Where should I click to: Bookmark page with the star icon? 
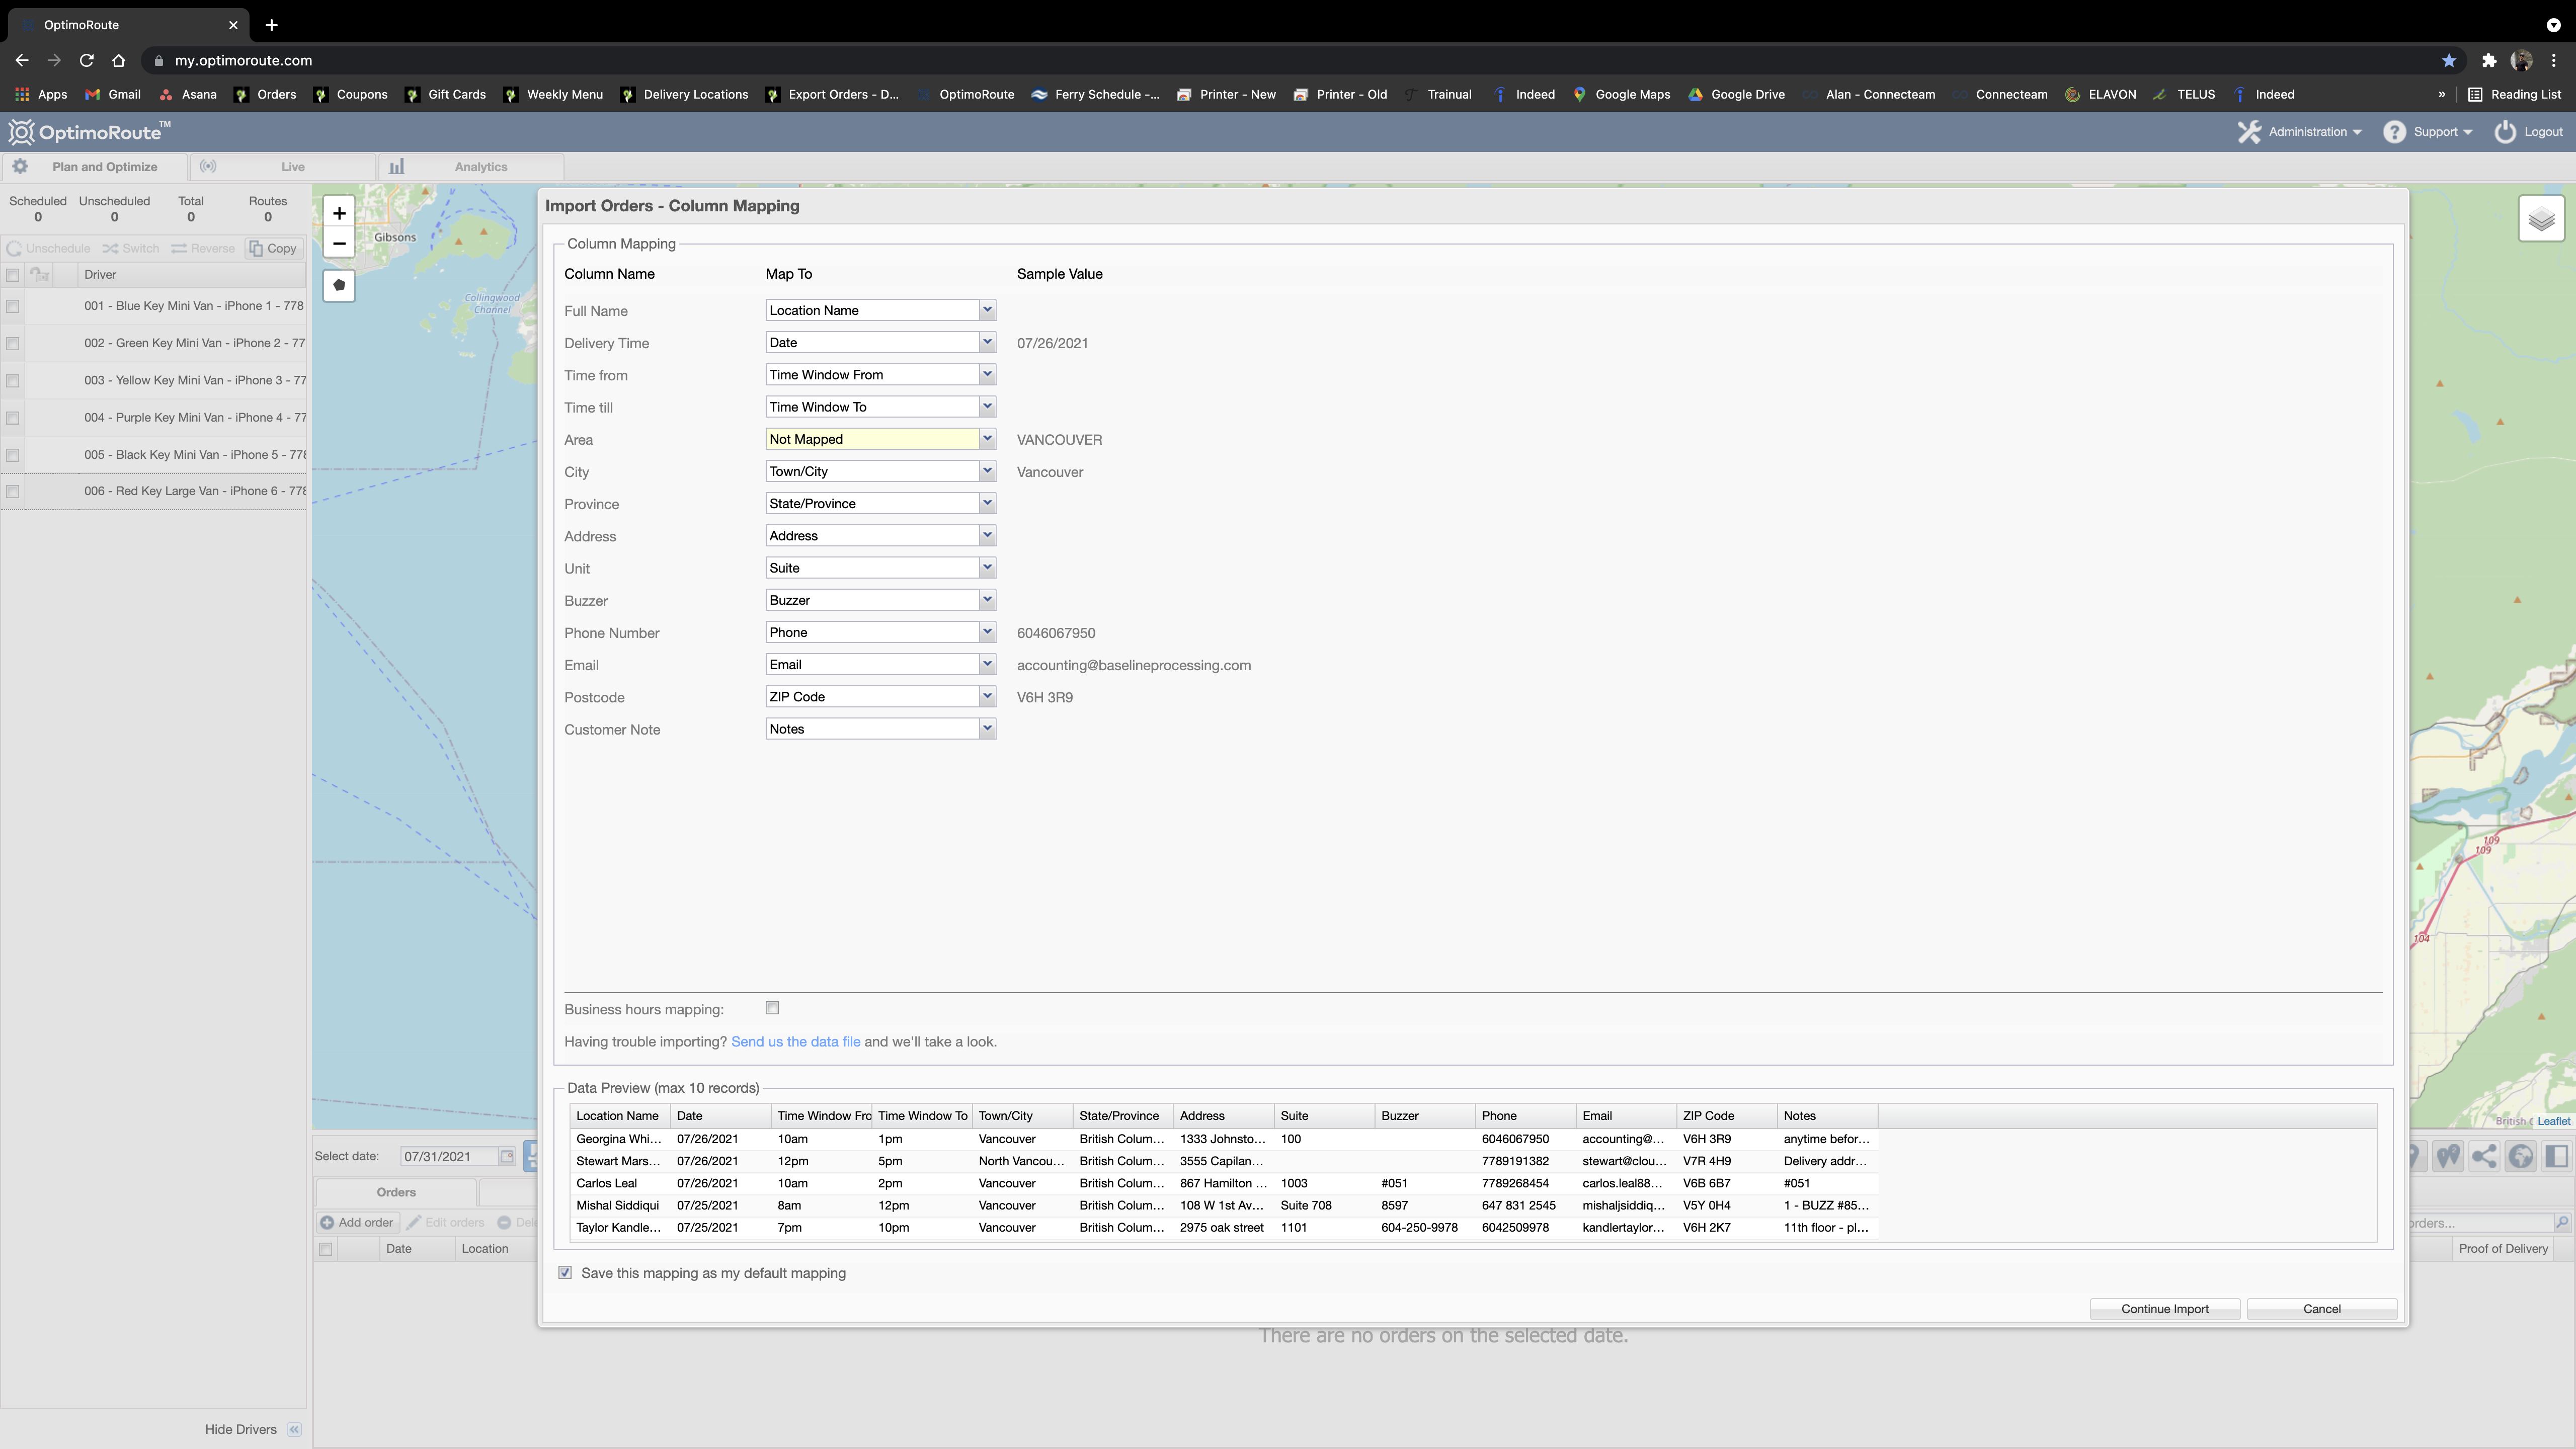click(x=2448, y=61)
